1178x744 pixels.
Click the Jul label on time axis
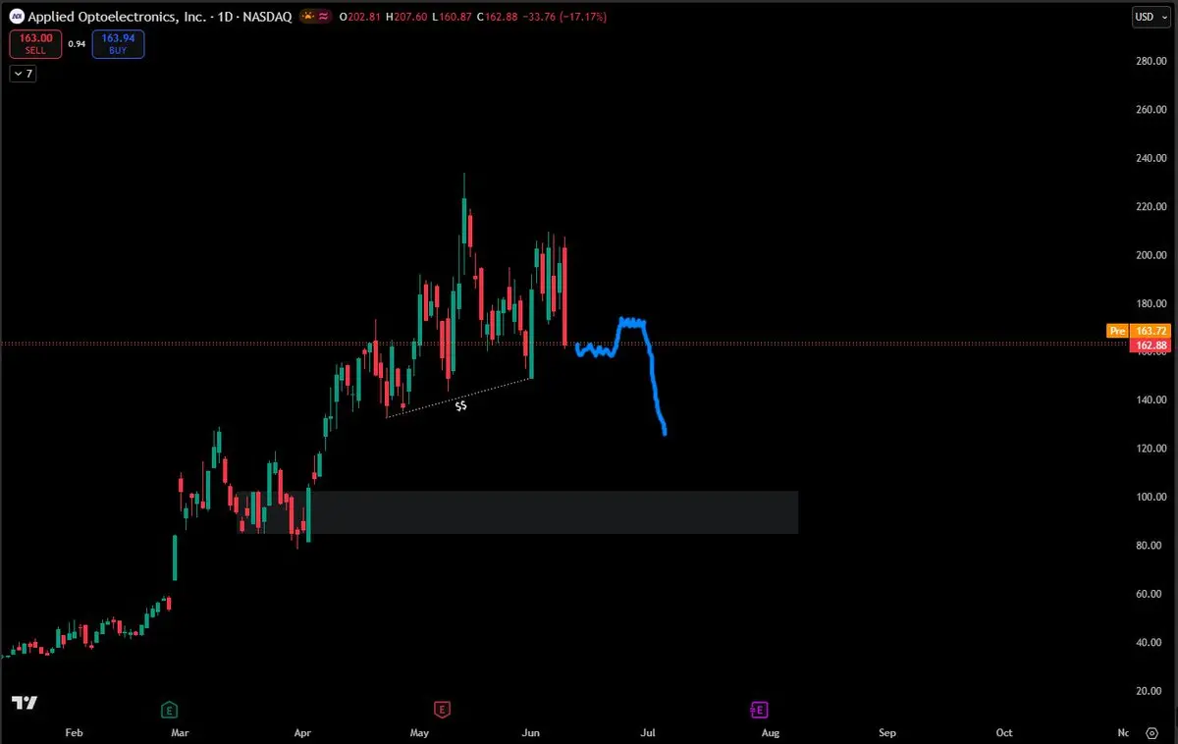648,732
